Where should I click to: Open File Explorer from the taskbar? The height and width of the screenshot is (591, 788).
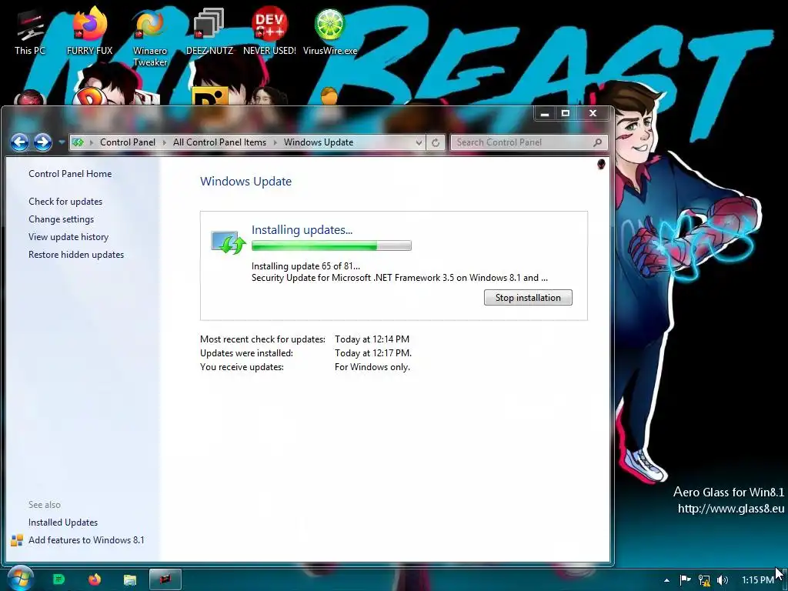(x=129, y=580)
